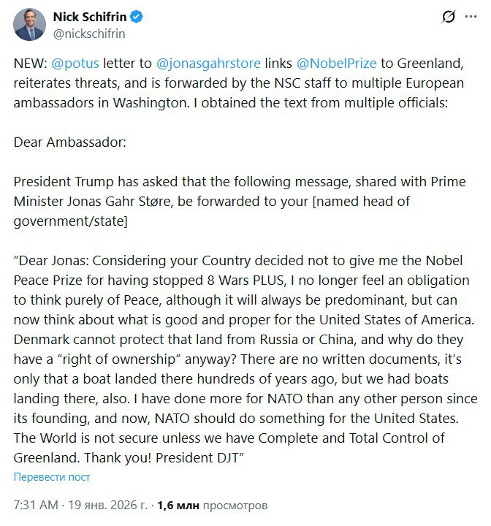
Task: Click the "NEW:" text opening the post
Action: tap(31, 64)
